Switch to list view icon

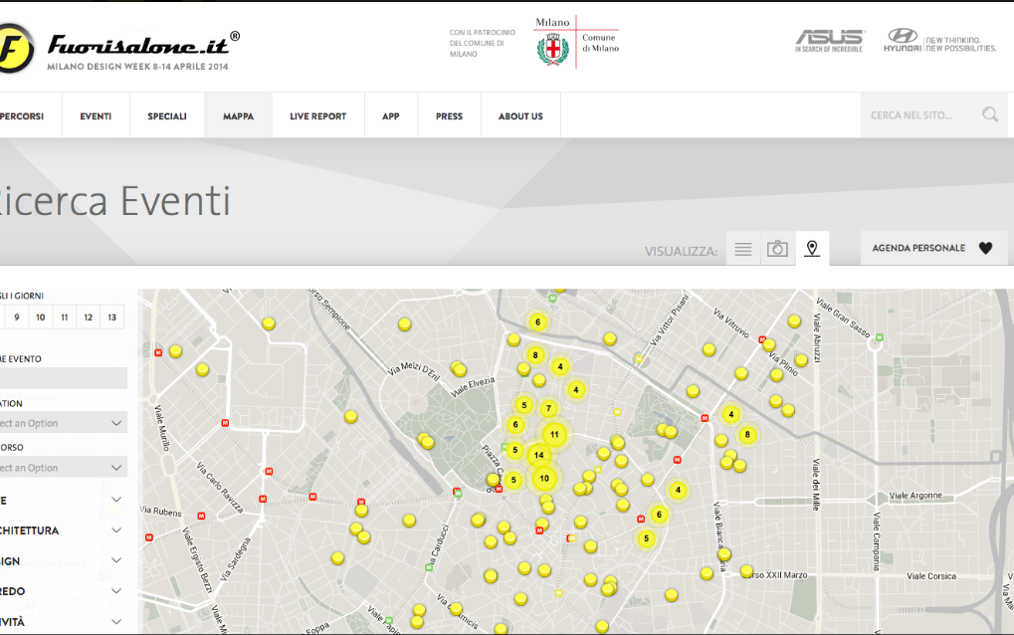[742, 249]
